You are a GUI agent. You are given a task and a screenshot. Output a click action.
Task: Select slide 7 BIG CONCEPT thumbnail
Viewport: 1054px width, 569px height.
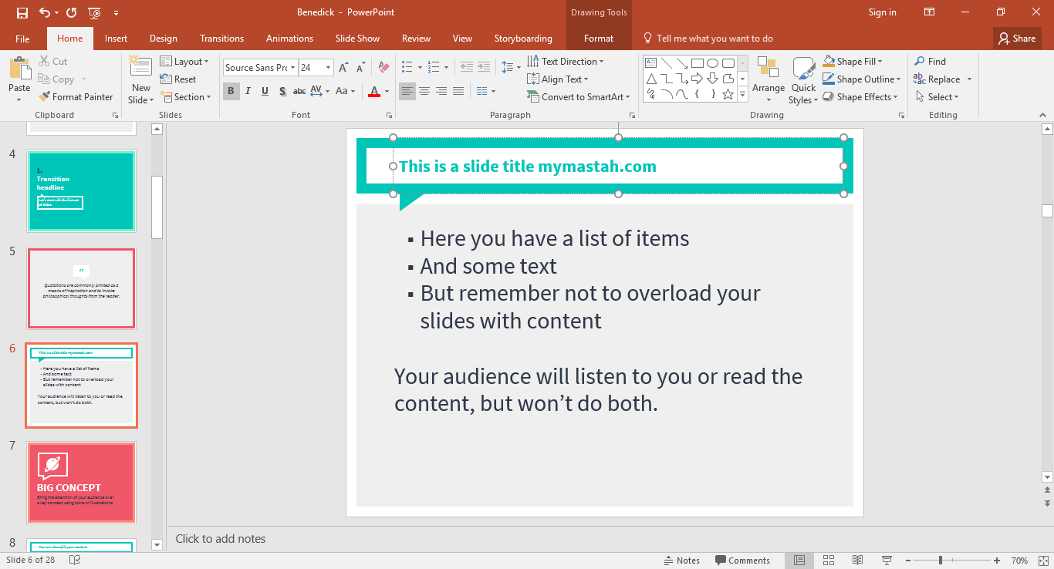click(81, 483)
